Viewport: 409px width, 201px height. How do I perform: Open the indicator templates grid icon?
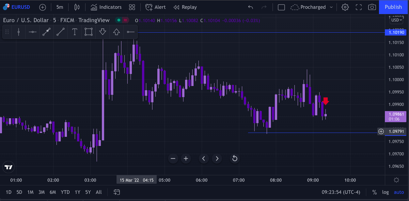pyautogui.click(x=132, y=7)
